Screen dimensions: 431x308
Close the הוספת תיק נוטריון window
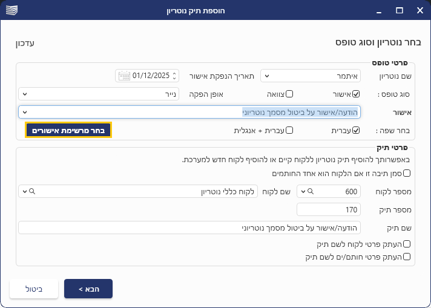point(419,11)
